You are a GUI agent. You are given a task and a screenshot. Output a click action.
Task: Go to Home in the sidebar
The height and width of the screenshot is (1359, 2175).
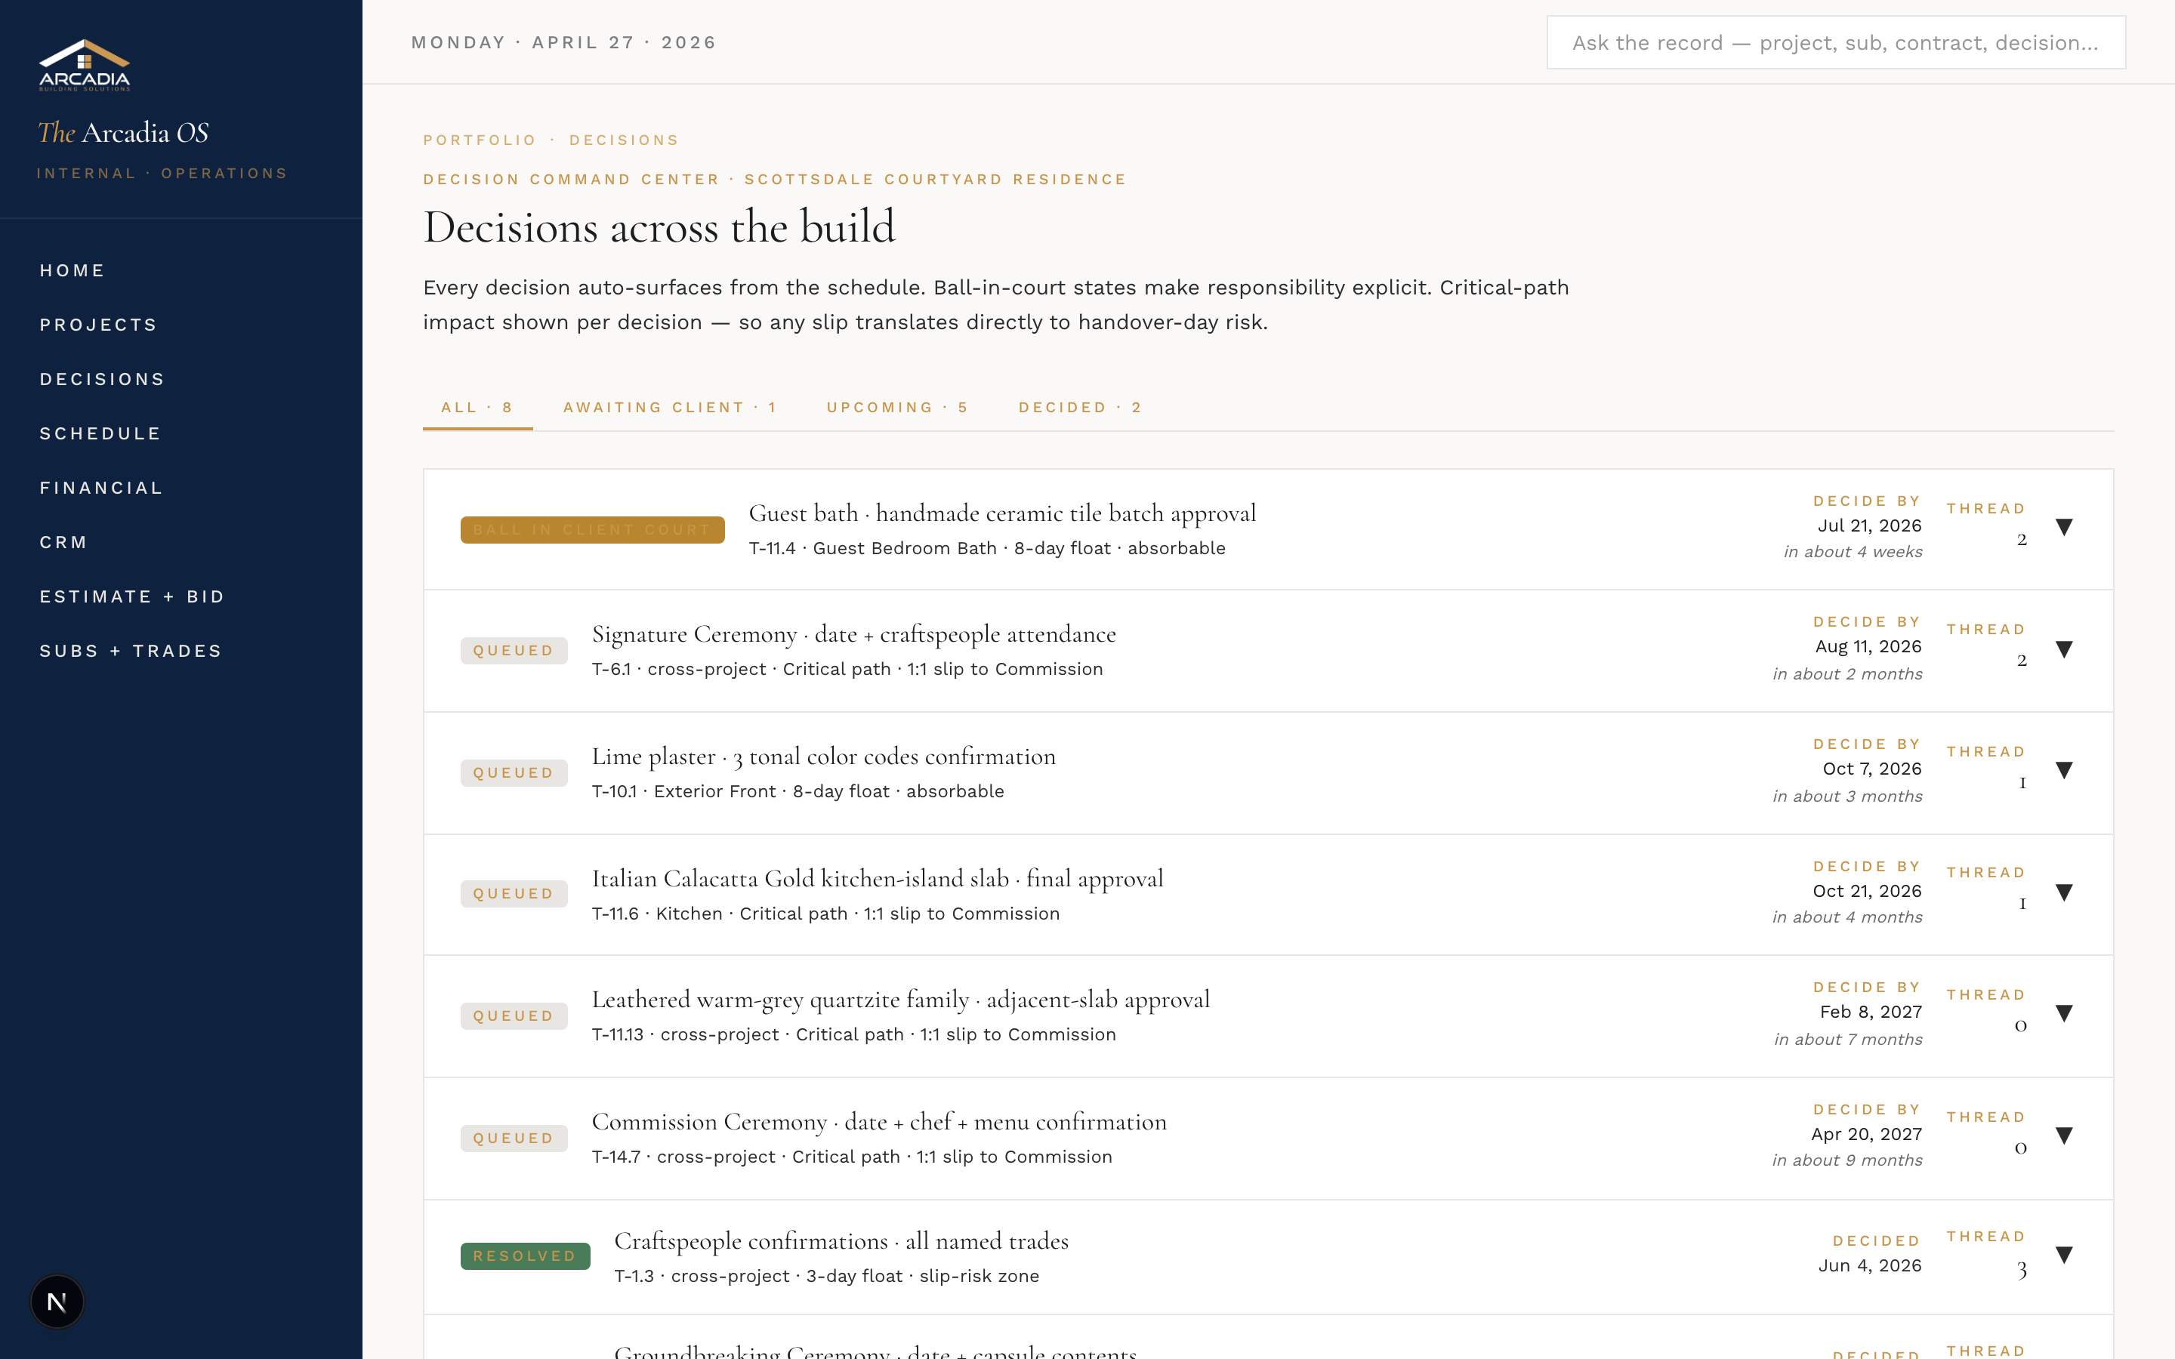pyautogui.click(x=72, y=270)
